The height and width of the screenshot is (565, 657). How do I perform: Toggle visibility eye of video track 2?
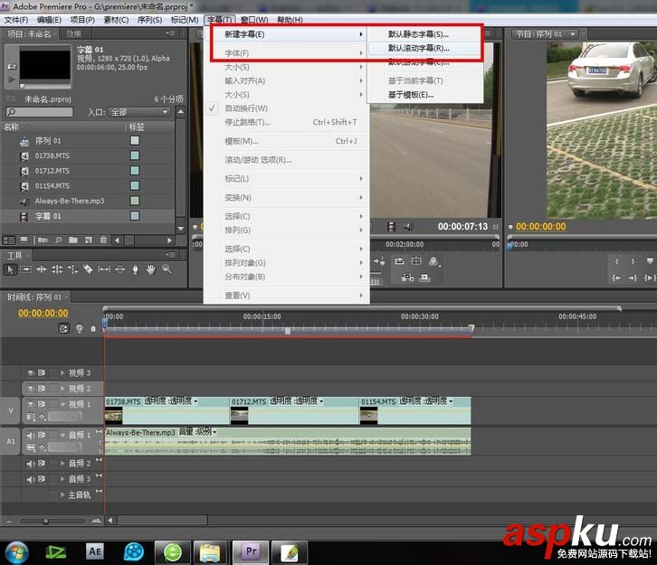point(31,389)
